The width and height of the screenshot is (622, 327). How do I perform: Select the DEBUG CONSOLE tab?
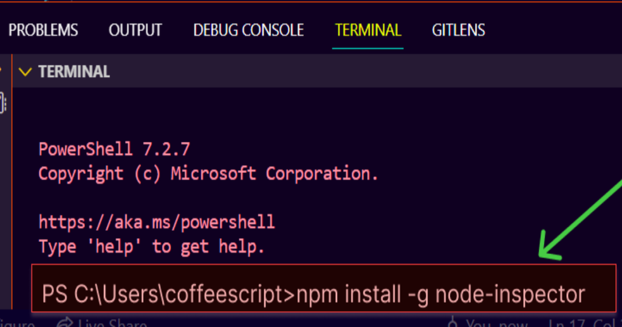coord(248,30)
